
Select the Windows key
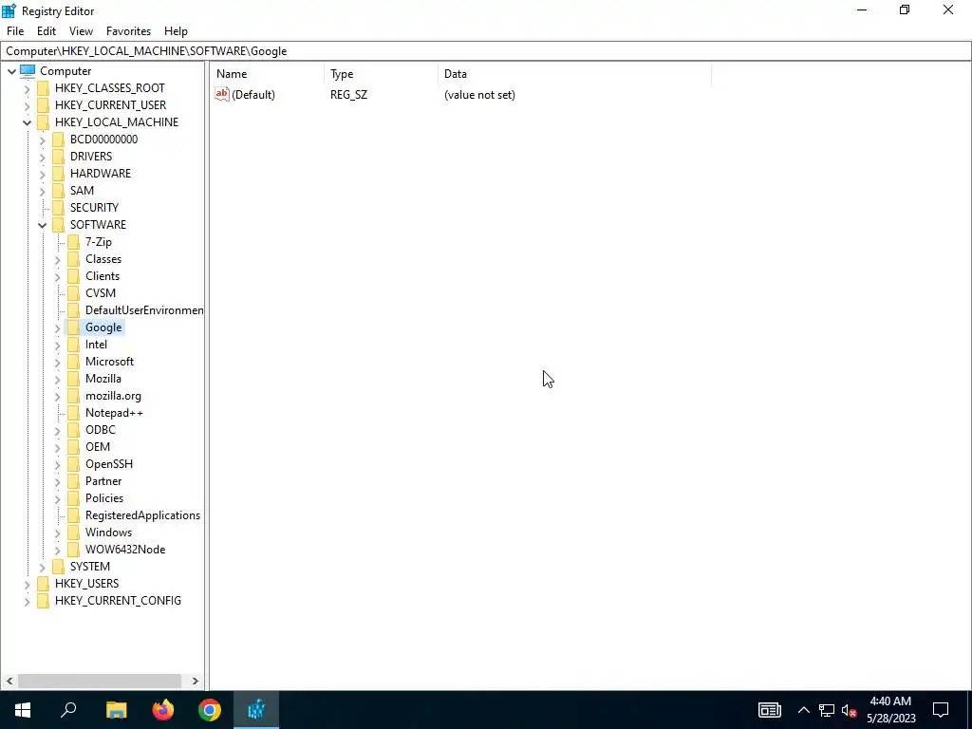[108, 533]
